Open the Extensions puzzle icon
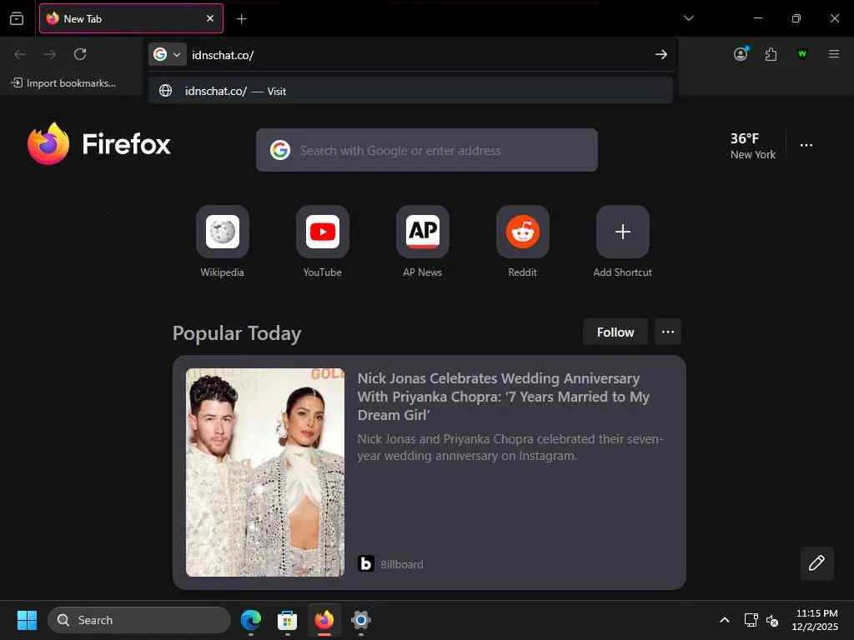Image resolution: width=854 pixels, height=640 pixels. [771, 54]
